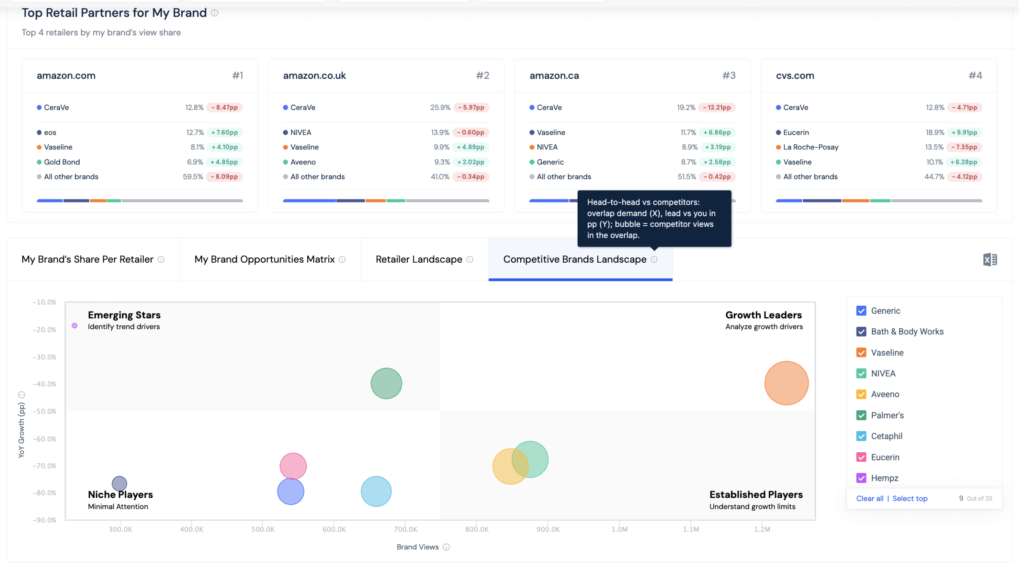Click the large orange Vaseline bubble
Image resolution: width=1019 pixels, height=566 pixels.
coord(786,383)
